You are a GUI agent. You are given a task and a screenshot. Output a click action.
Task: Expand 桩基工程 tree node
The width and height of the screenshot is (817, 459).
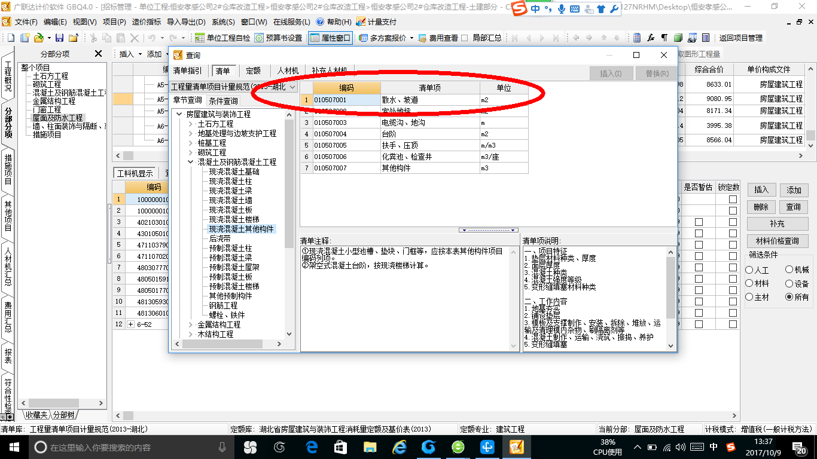[191, 143]
